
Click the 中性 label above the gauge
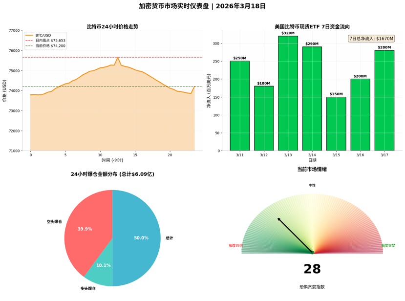click(312, 186)
